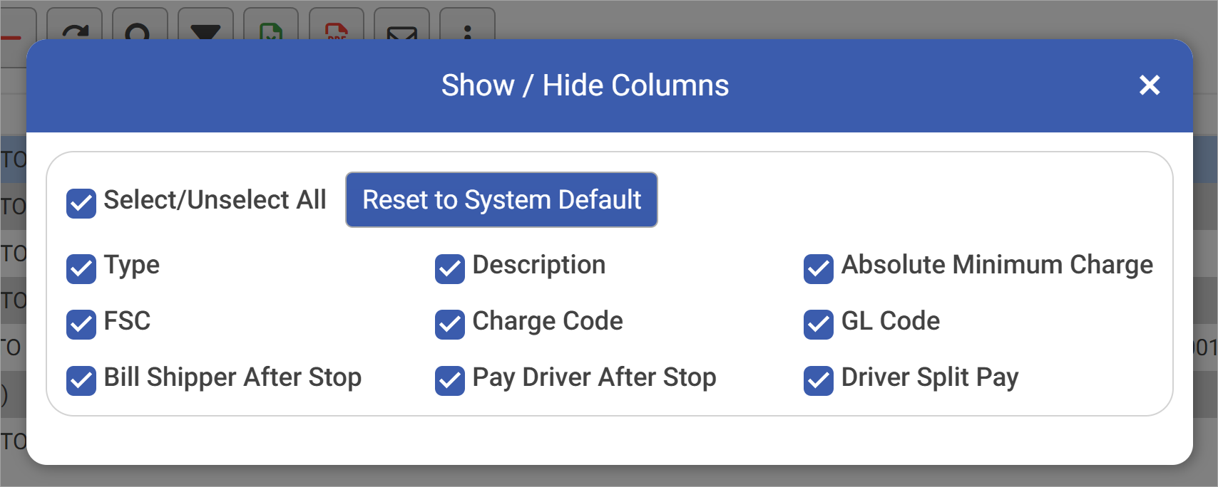Toggle Bill Shipper After Stop checkbox

(x=81, y=381)
